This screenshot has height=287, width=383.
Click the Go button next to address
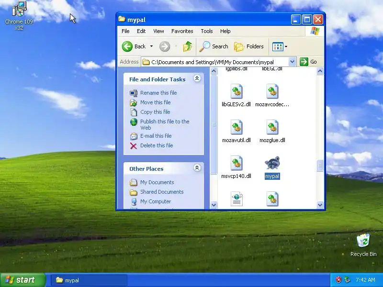[308, 62]
